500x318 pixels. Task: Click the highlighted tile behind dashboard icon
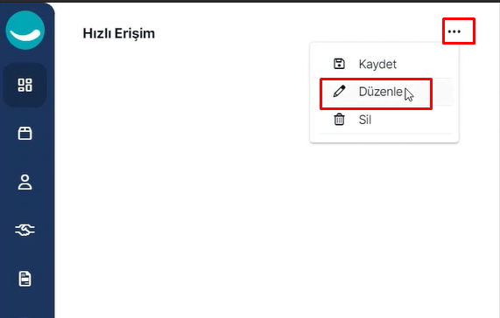[25, 86]
